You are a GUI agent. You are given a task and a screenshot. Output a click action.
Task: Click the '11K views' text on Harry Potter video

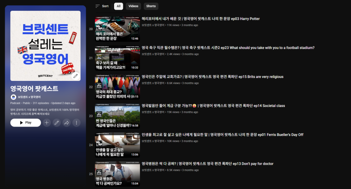[173, 25]
